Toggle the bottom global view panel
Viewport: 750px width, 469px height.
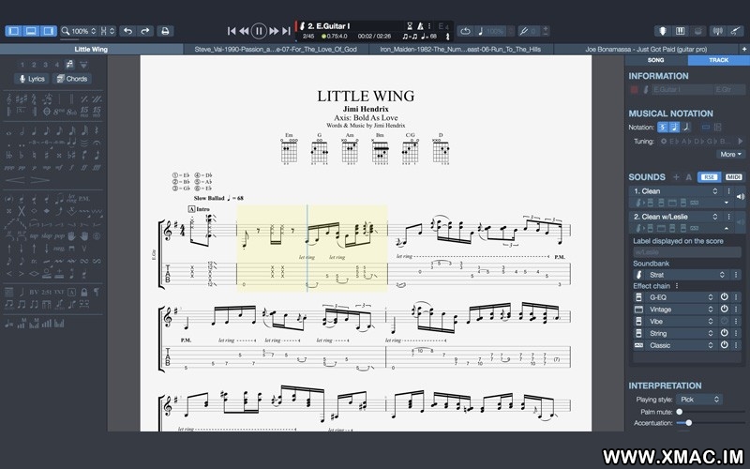[x=31, y=31]
